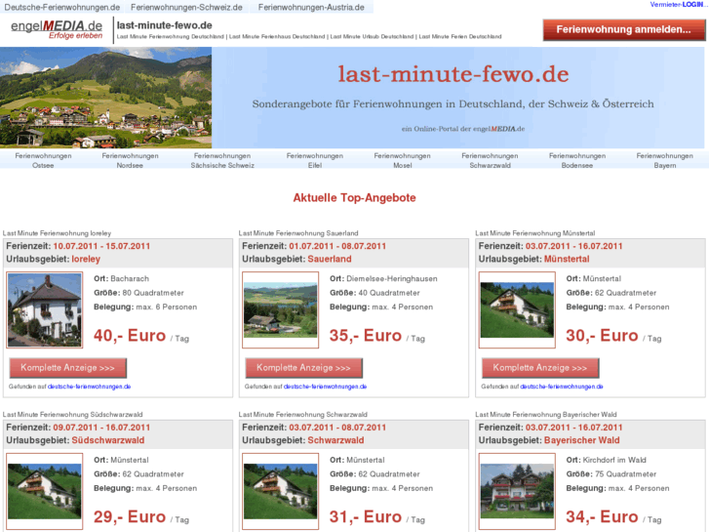
Task: Click the Südschwarzwald Urlaubsgebiet name
Action: pyautogui.click(x=108, y=440)
